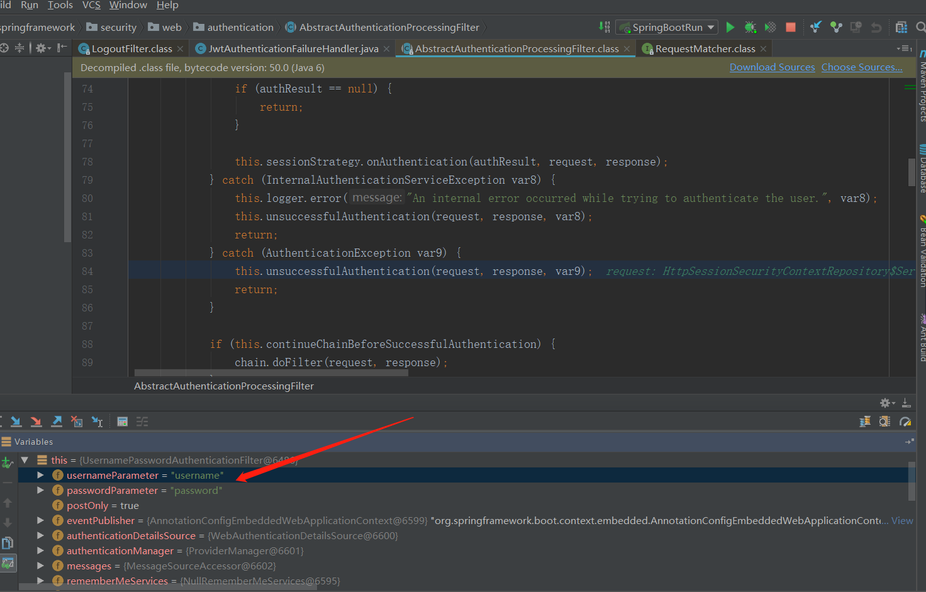Stop the running application via red square
Image resolution: width=926 pixels, height=592 pixels.
pyautogui.click(x=790, y=27)
